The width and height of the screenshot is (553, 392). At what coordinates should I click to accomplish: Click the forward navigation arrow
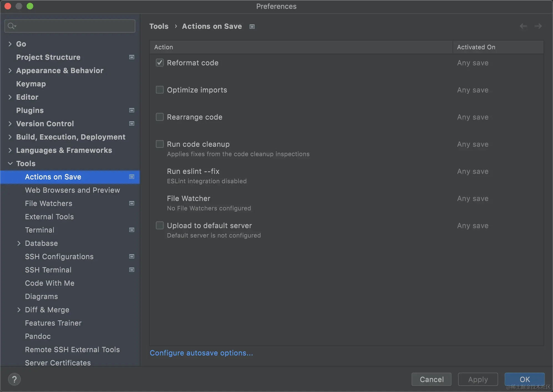pos(538,26)
